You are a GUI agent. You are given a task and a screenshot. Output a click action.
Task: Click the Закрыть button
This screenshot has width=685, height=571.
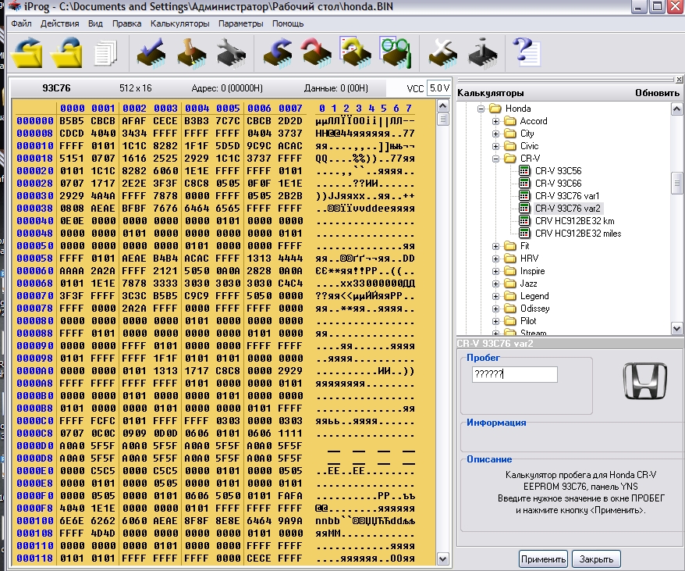596,559
